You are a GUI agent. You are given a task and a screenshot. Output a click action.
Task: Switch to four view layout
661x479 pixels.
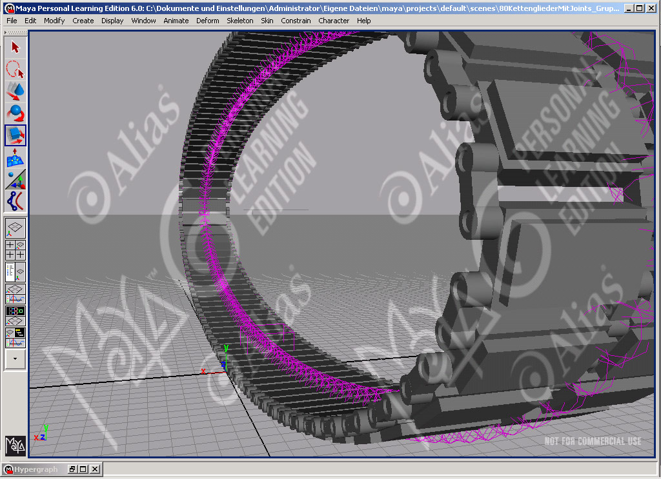point(15,249)
